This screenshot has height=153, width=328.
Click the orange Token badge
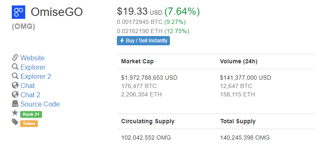(x=29, y=124)
